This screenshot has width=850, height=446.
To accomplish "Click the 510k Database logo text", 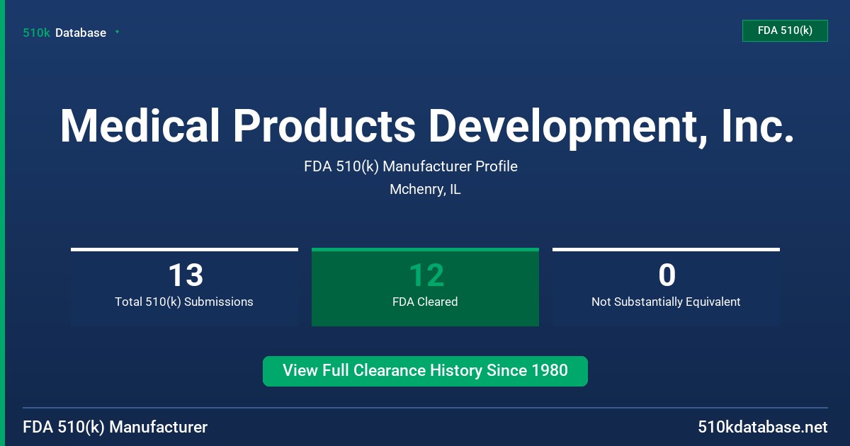I will 64,33.
